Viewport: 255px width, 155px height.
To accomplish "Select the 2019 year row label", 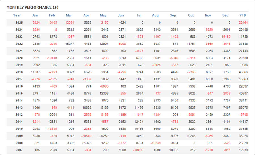I will [19, 65].
